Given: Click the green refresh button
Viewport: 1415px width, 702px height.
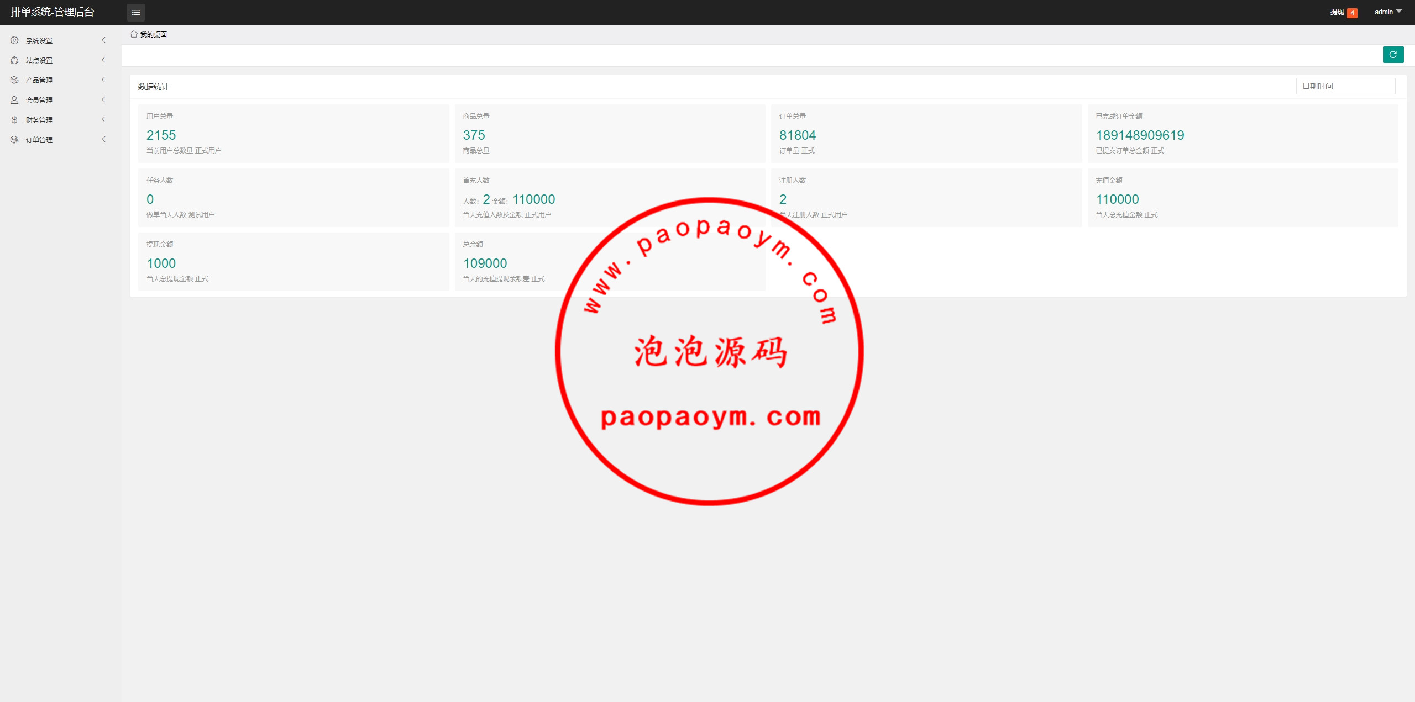Looking at the screenshot, I should coord(1393,55).
